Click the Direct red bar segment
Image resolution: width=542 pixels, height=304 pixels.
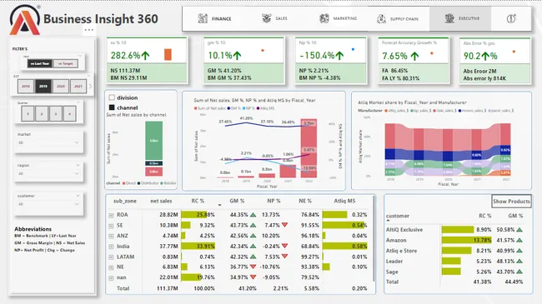coord(153,172)
